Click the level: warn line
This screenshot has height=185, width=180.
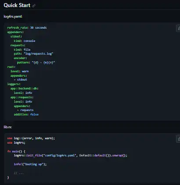[20, 71]
